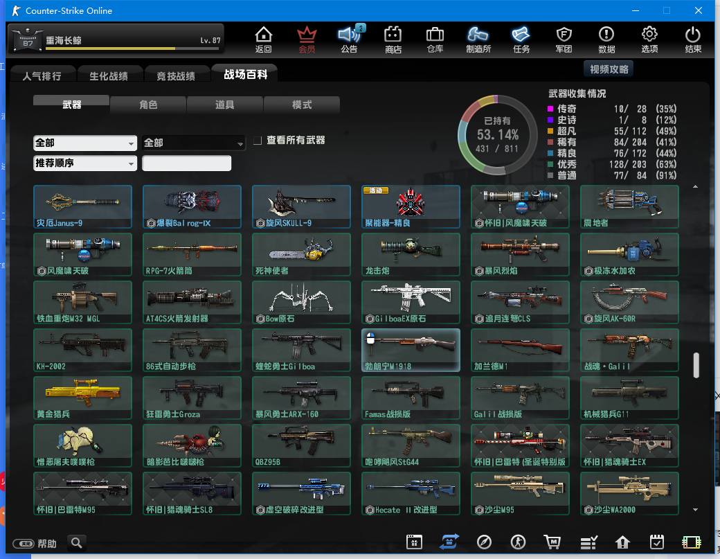Screen dimensions: 720x559
Task: Click the 帮助 help button
Action: click(x=35, y=543)
